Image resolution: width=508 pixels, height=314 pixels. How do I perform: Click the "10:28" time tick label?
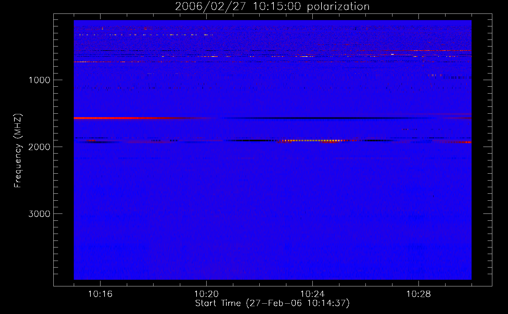tap(419, 294)
